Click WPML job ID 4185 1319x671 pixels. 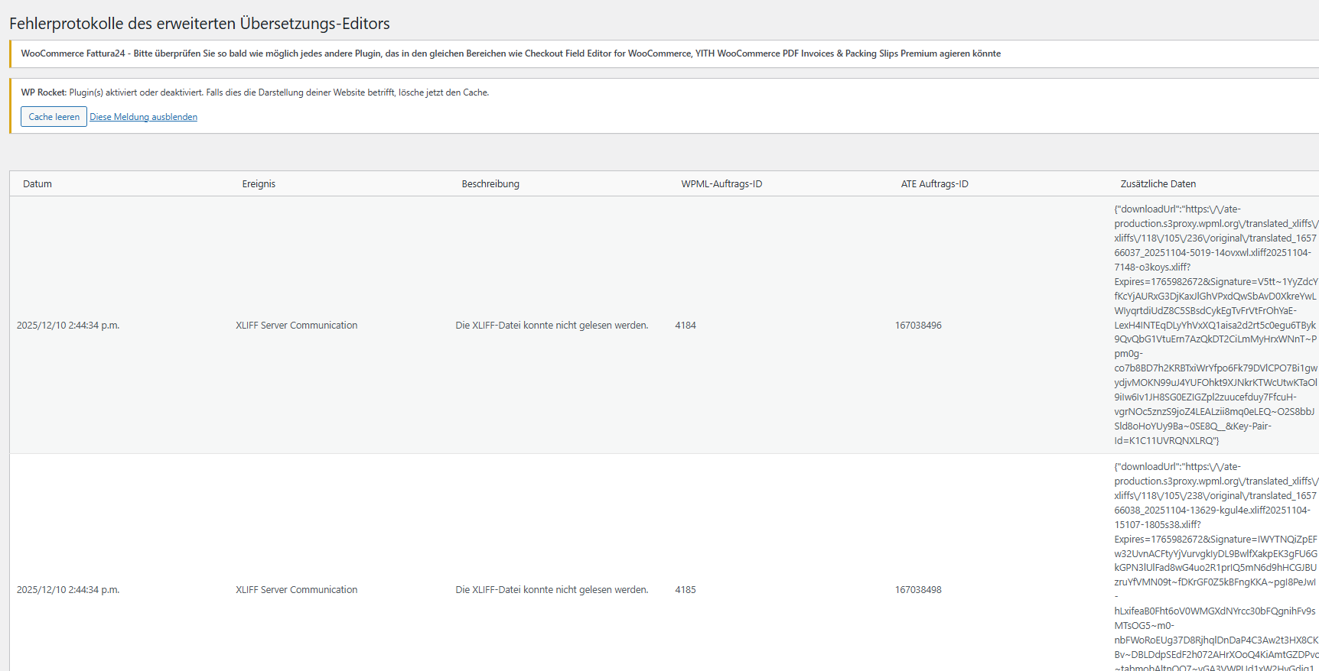pyautogui.click(x=686, y=590)
